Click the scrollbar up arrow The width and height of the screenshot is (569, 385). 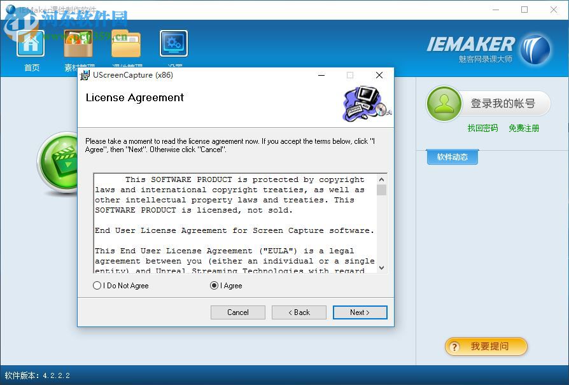(x=382, y=178)
